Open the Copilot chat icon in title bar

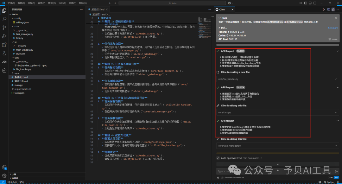(230, 3)
